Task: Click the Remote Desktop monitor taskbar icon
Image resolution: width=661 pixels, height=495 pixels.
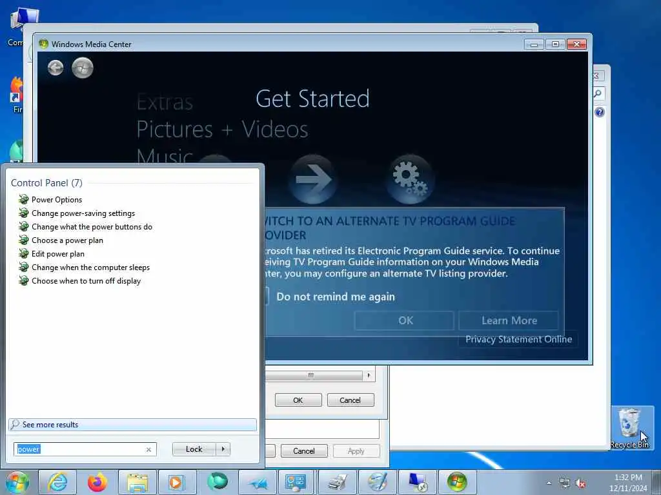Action: [x=418, y=482]
